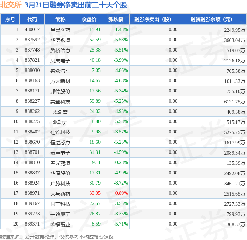
Task: Click 美登科技 balance 6121.75万
Action: (x=234, y=102)
